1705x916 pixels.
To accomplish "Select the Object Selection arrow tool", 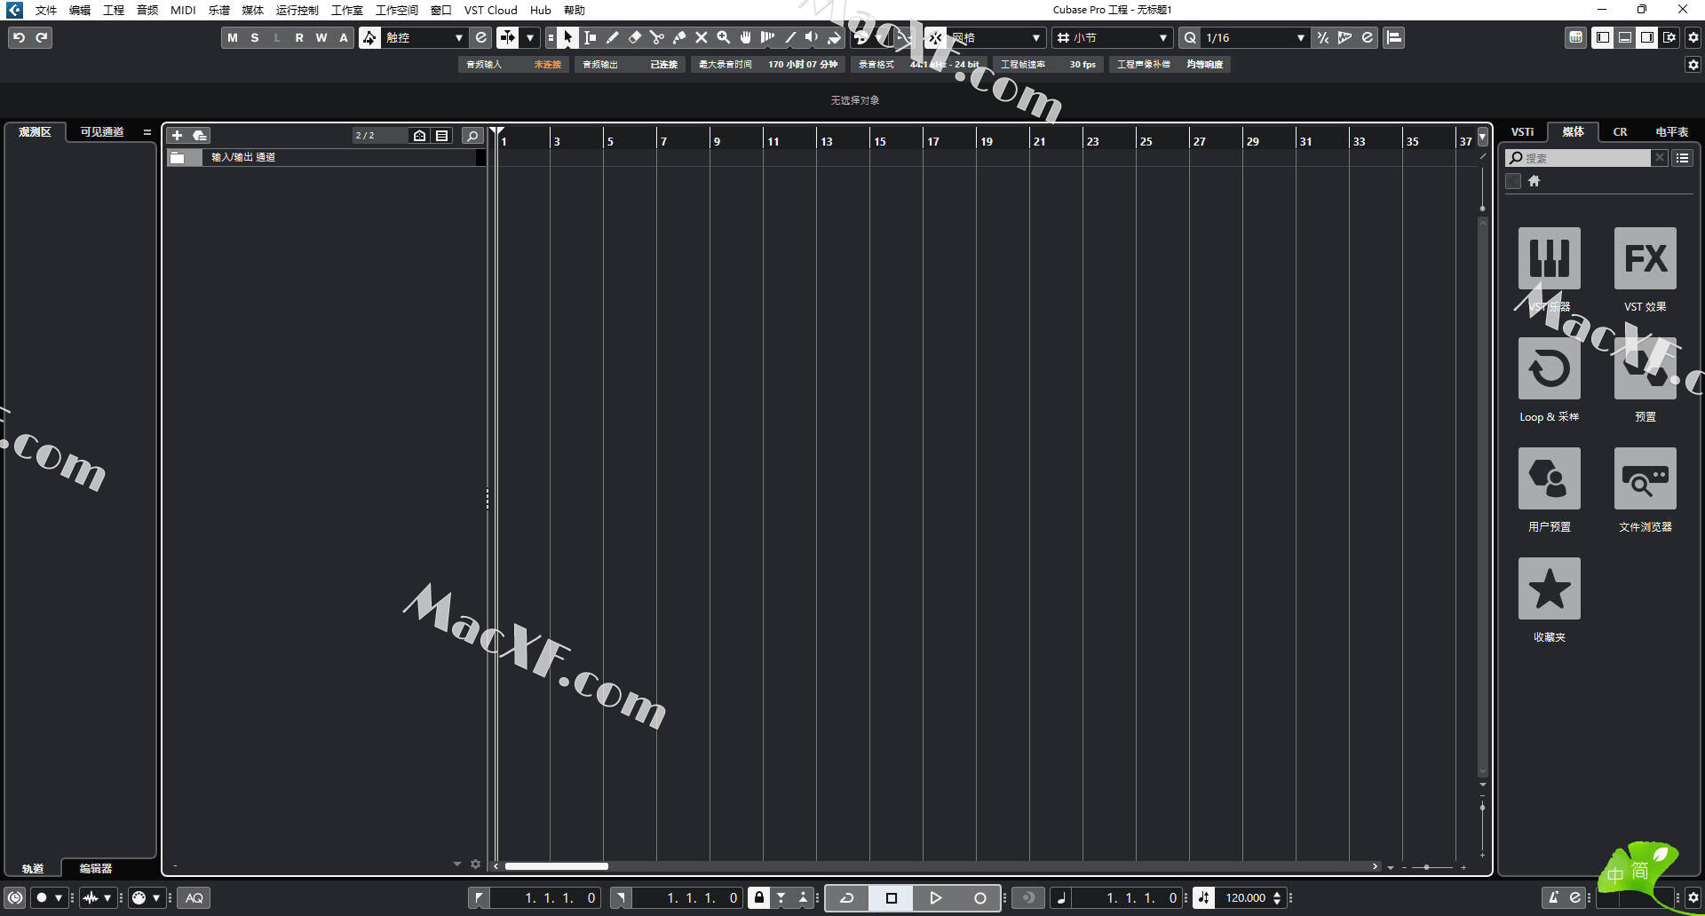I will coord(568,37).
